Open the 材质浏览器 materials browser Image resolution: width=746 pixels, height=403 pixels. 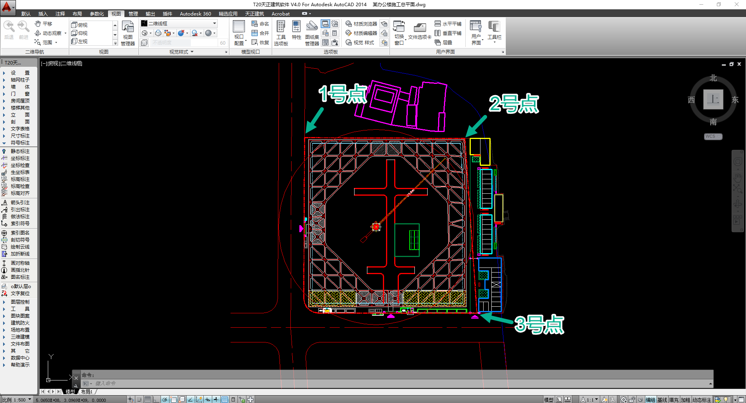point(361,24)
